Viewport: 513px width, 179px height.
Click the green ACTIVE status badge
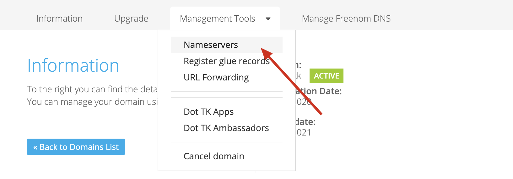coord(327,76)
